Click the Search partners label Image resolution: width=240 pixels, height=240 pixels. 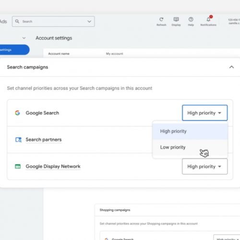pos(44,140)
